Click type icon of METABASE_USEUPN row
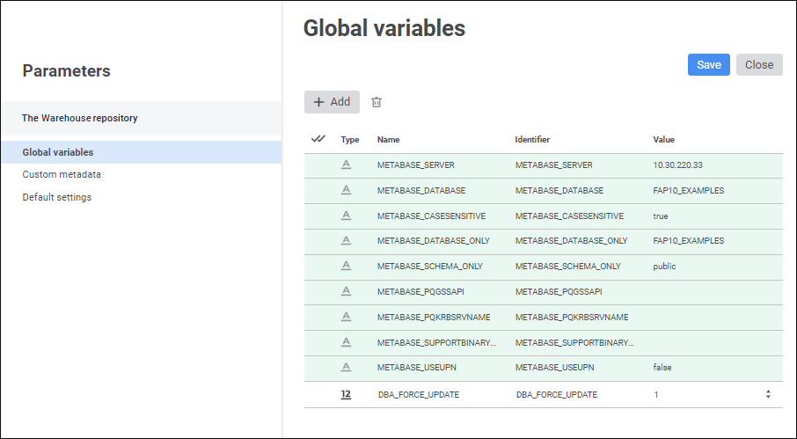Screen dimensions: 797x439 point(346,367)
